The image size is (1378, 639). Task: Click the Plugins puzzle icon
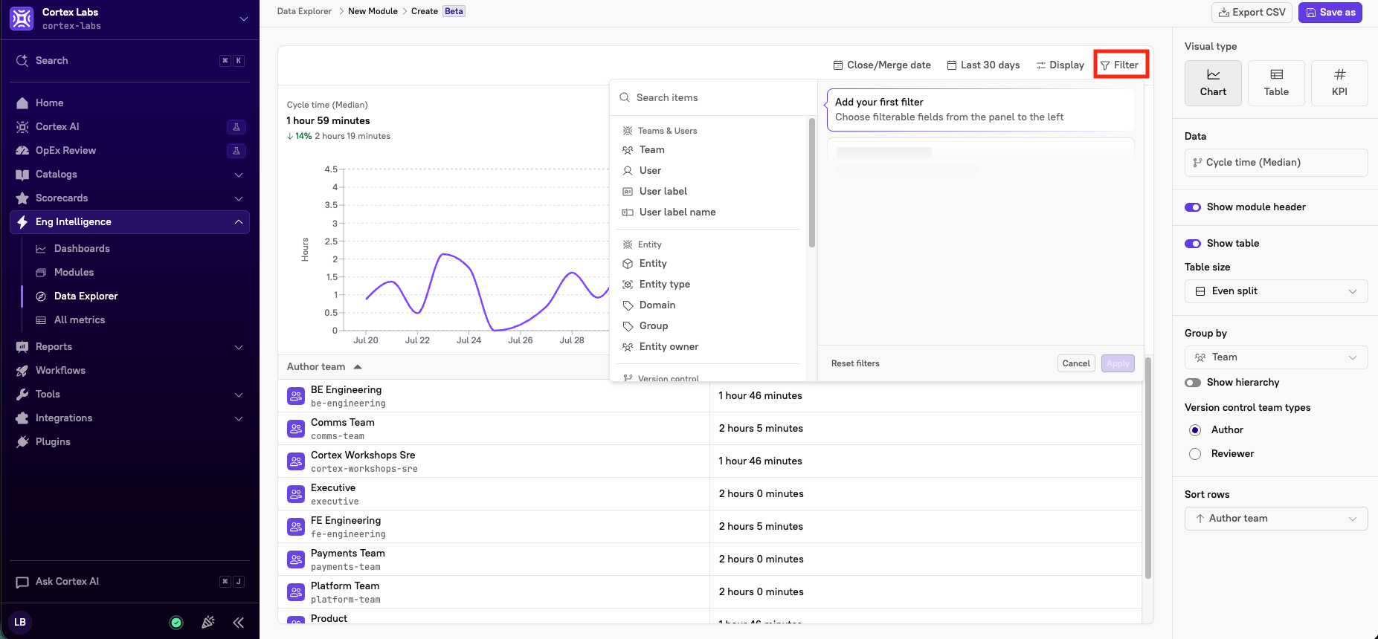click(22, 442)
